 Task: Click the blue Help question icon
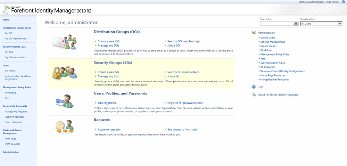coord(254,87)
